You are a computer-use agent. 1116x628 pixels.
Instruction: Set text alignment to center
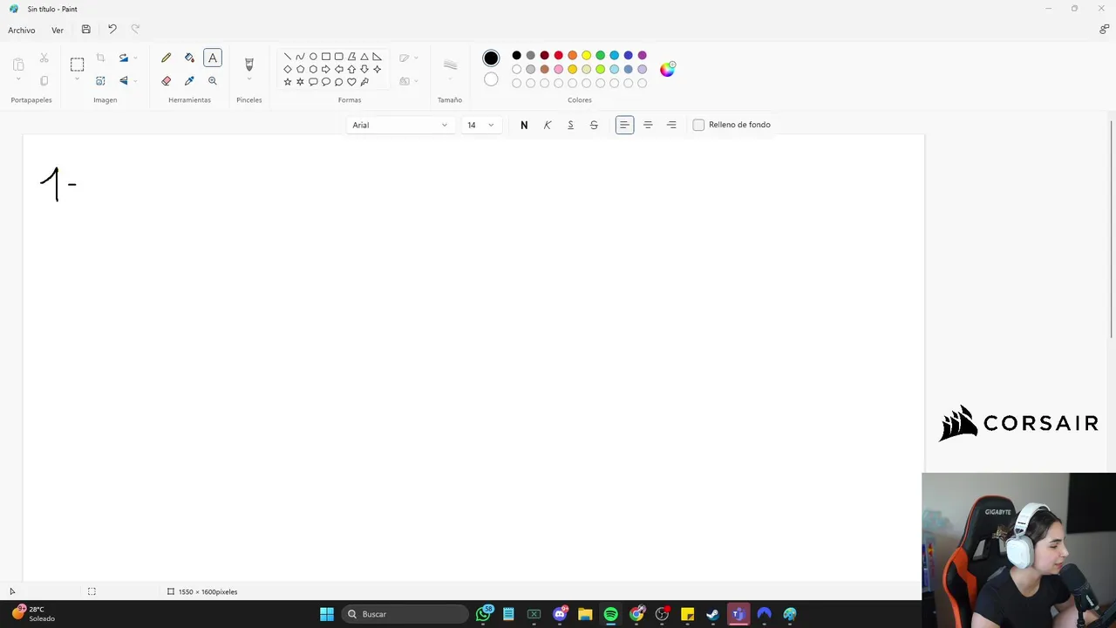tap(648, 125)
